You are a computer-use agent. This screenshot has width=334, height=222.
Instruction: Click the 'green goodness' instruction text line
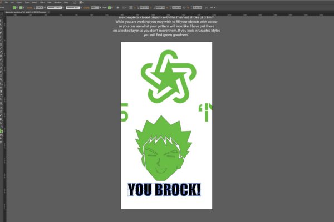point(166,35)
